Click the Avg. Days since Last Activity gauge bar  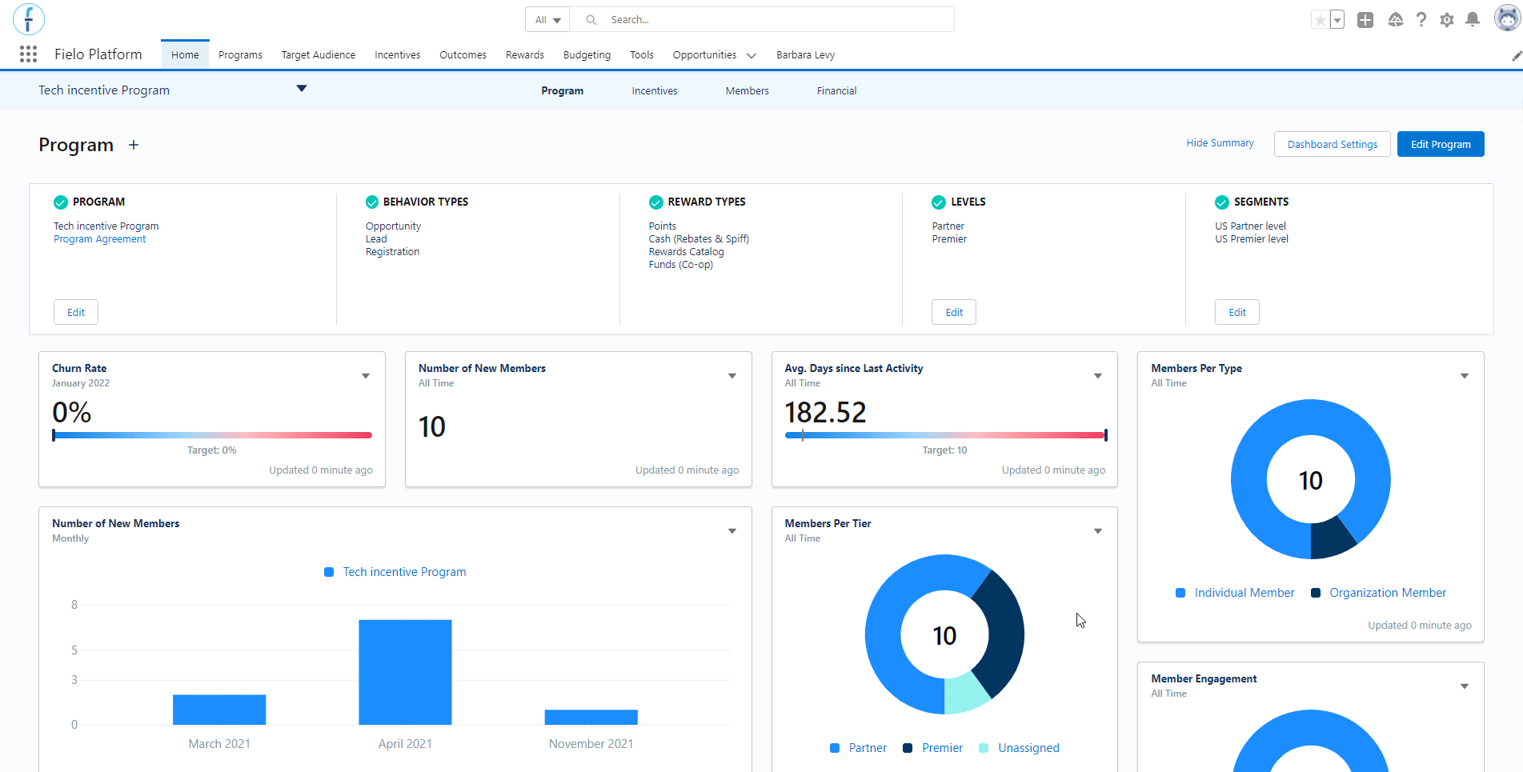[x=945, y=435]
